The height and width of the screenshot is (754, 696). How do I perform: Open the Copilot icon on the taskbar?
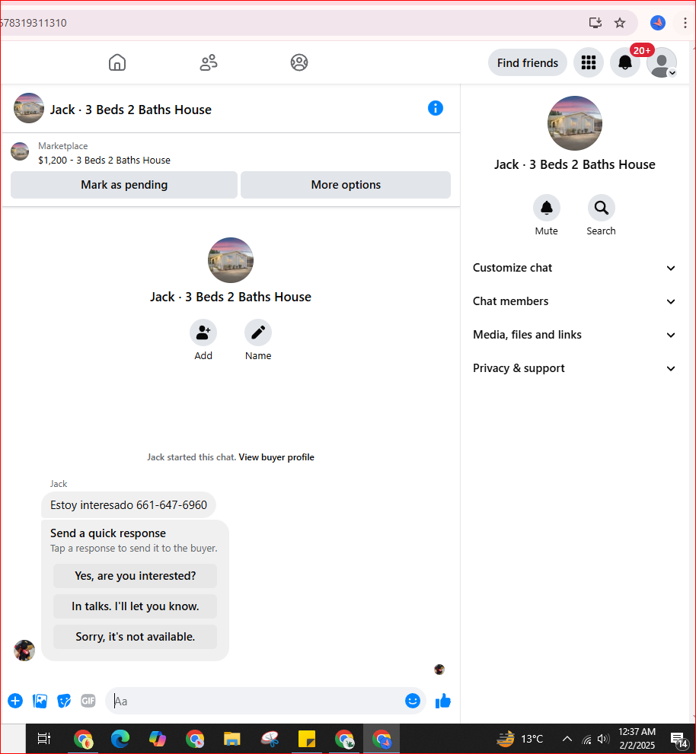(x=158, y=739)
